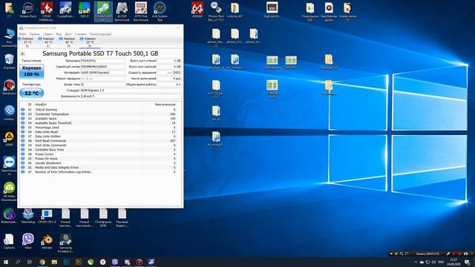Select the Available Spare Threshold row
The height and width of the screenshot is (267, 475).
[x=101, y=123]
